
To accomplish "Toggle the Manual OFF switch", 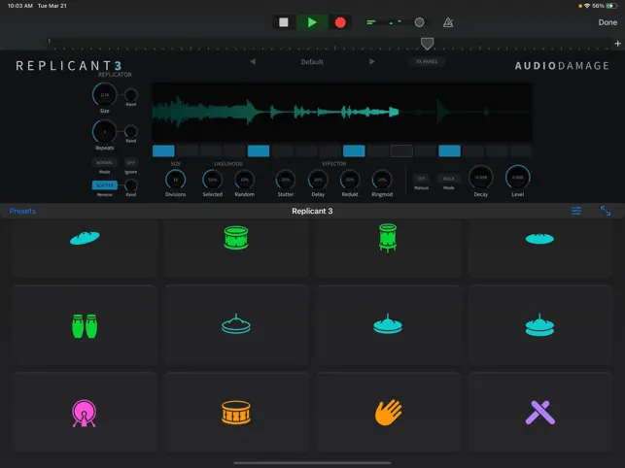I will coord(421,179).
